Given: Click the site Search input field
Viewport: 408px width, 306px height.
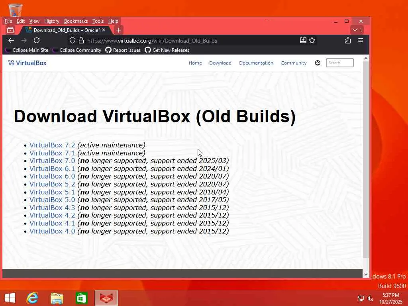Looking at the screenshot, I should (339, 63).
